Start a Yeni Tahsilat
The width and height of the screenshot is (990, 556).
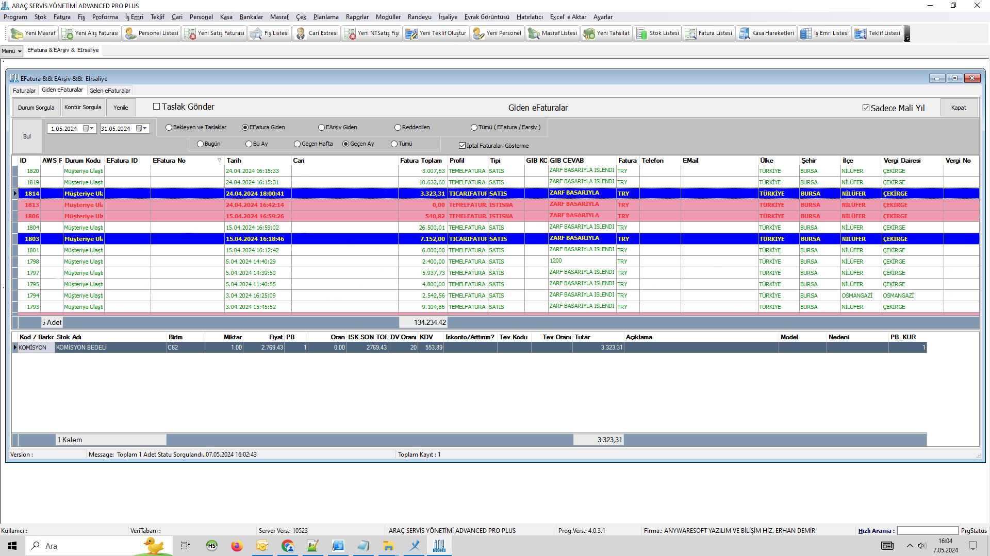pos(606,33)
